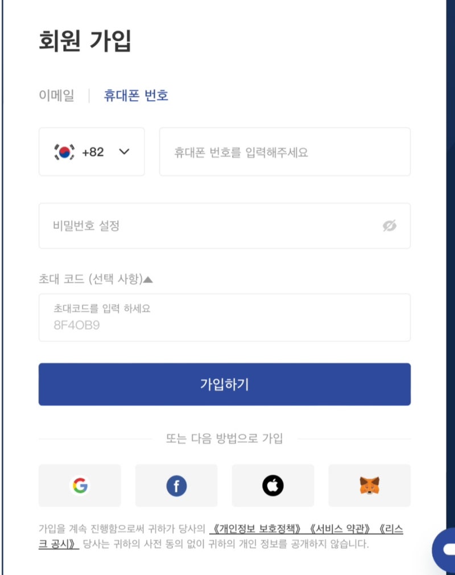Sign up with the Facebook icon
The width and height of the screenshot is (455, 575).
[x=176, y=485]
